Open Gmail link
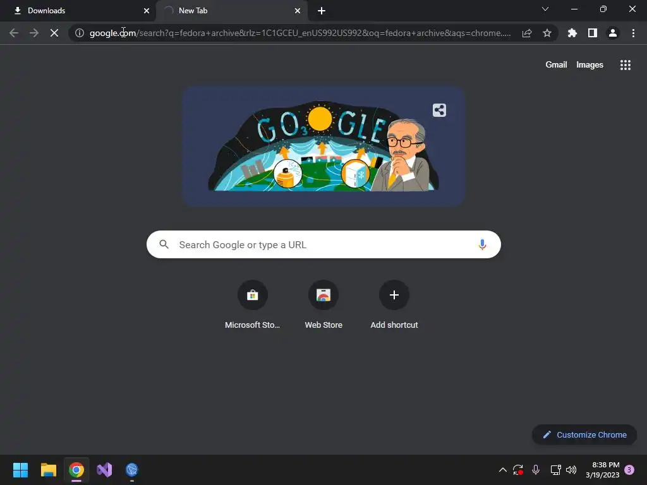The image size is (647, 485). 556,65
